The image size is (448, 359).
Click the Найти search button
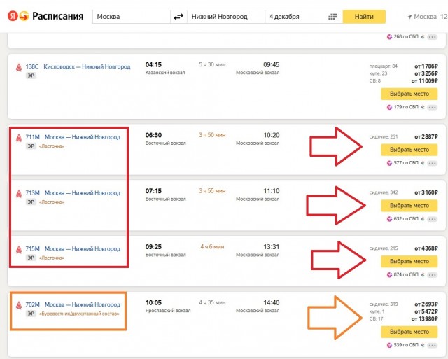(x=364, y=17)
